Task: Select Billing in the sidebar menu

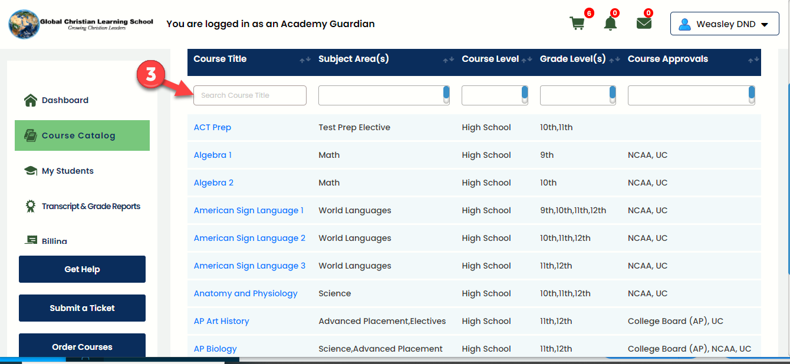Action: click(x=54, y=241)
